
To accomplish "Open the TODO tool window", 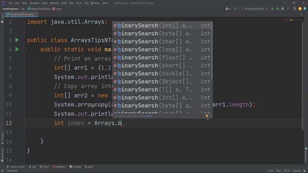I will coord(44,167).
